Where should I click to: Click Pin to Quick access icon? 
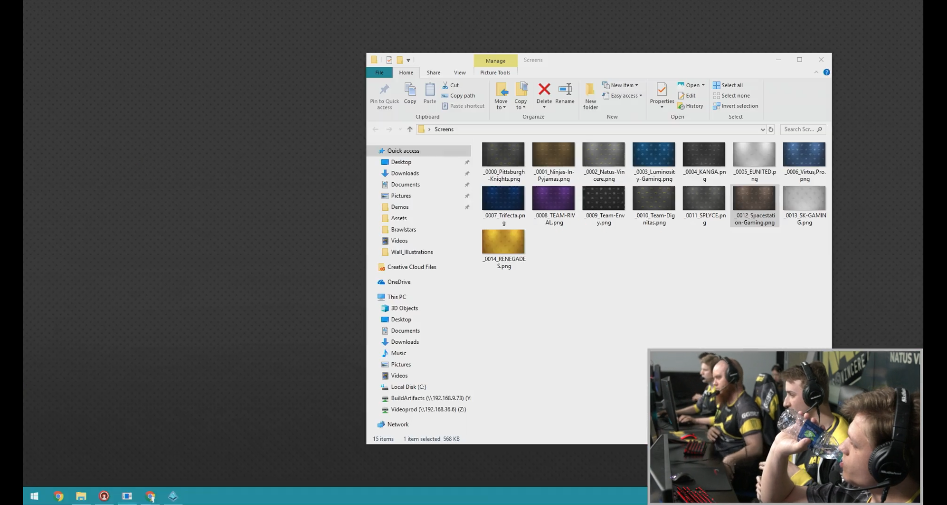384,90
